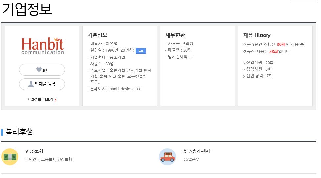The height and width of the screenshot is (178, 321).
Task: Click the heart like button showing 97
Action: (x=42, y=70)
